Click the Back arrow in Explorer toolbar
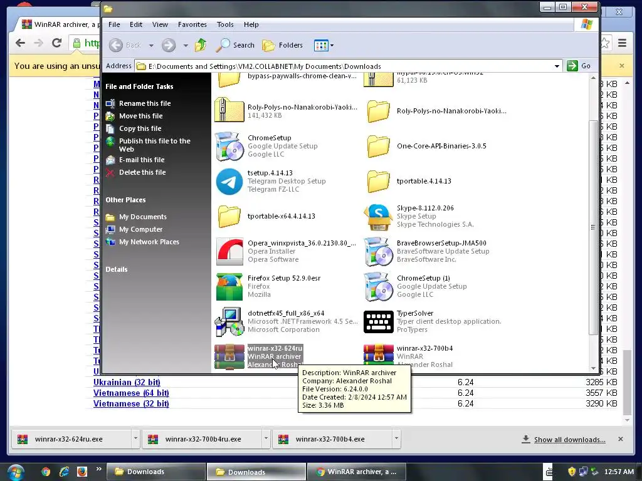The height and width of the screenshot is (481, 642). click(x=116, y=45)
